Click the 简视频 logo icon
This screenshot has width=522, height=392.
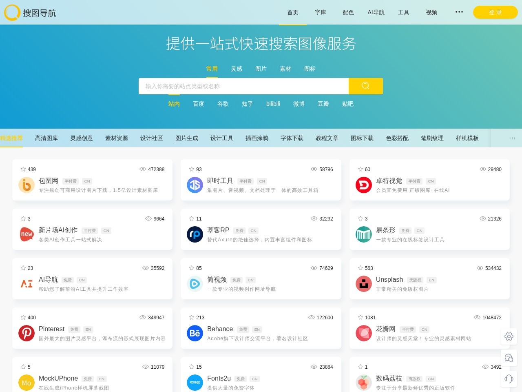(x=195, y=284)
